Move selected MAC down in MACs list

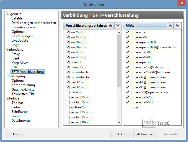(x=177, y=26)
